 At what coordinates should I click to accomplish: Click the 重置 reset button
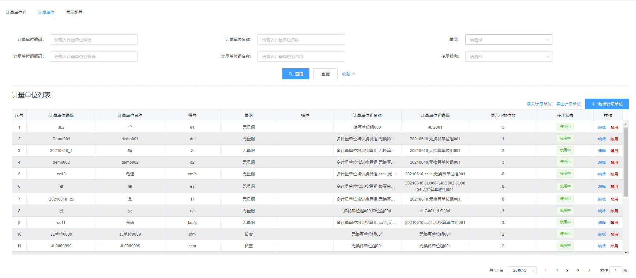tap(325, 74)
